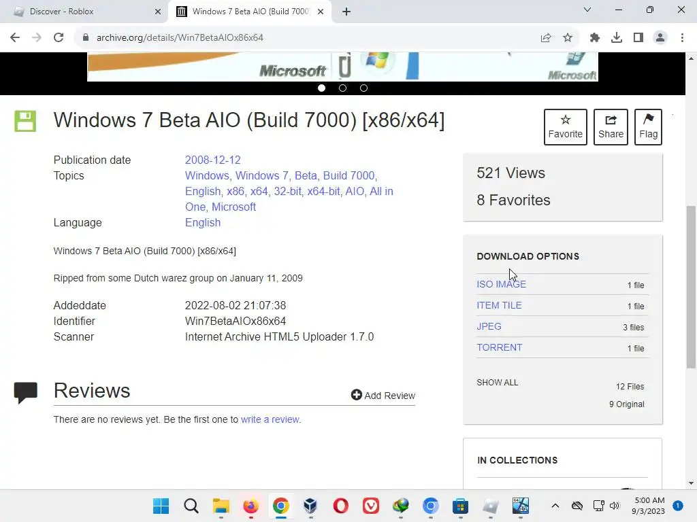Click the Reviews speech bubble icon
This screenshot has height=522, width=697.
[25, 392]
